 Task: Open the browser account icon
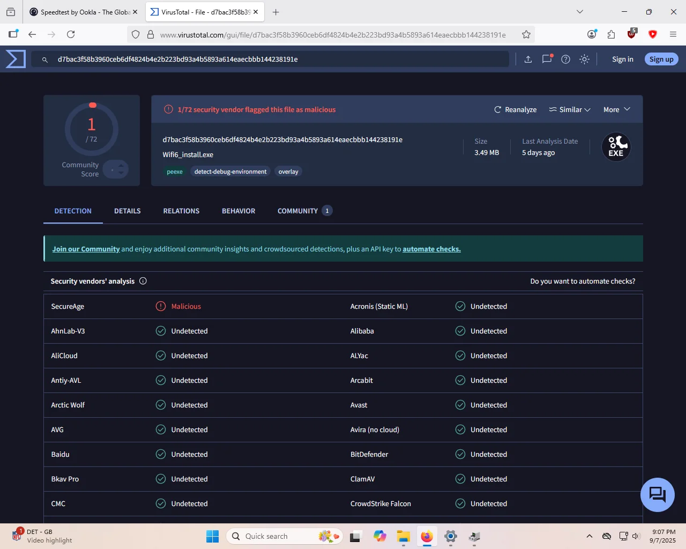(592, 34)
